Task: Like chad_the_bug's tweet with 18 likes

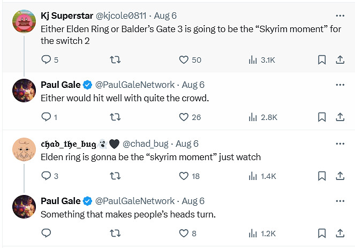Action: pos(184,176)
